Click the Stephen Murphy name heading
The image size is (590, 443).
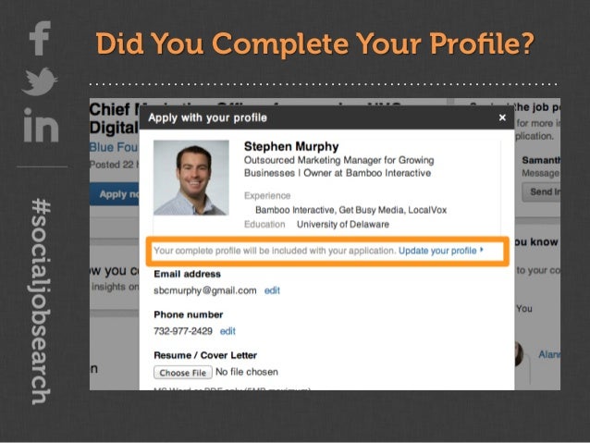(x=291, y=146)
